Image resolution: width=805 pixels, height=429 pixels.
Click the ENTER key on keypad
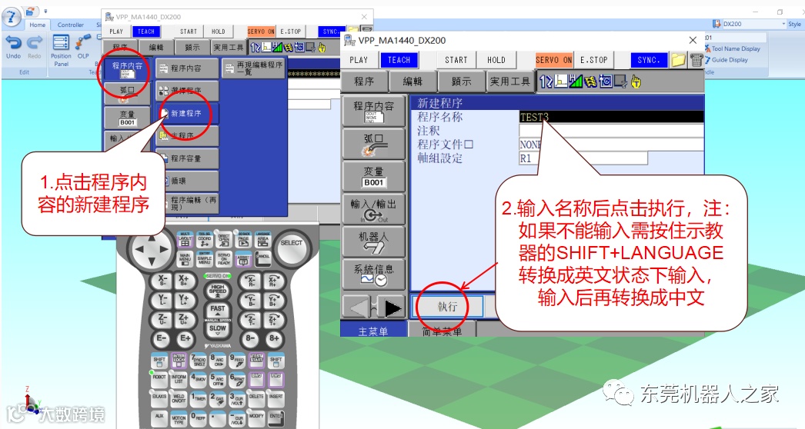(276, 417)
